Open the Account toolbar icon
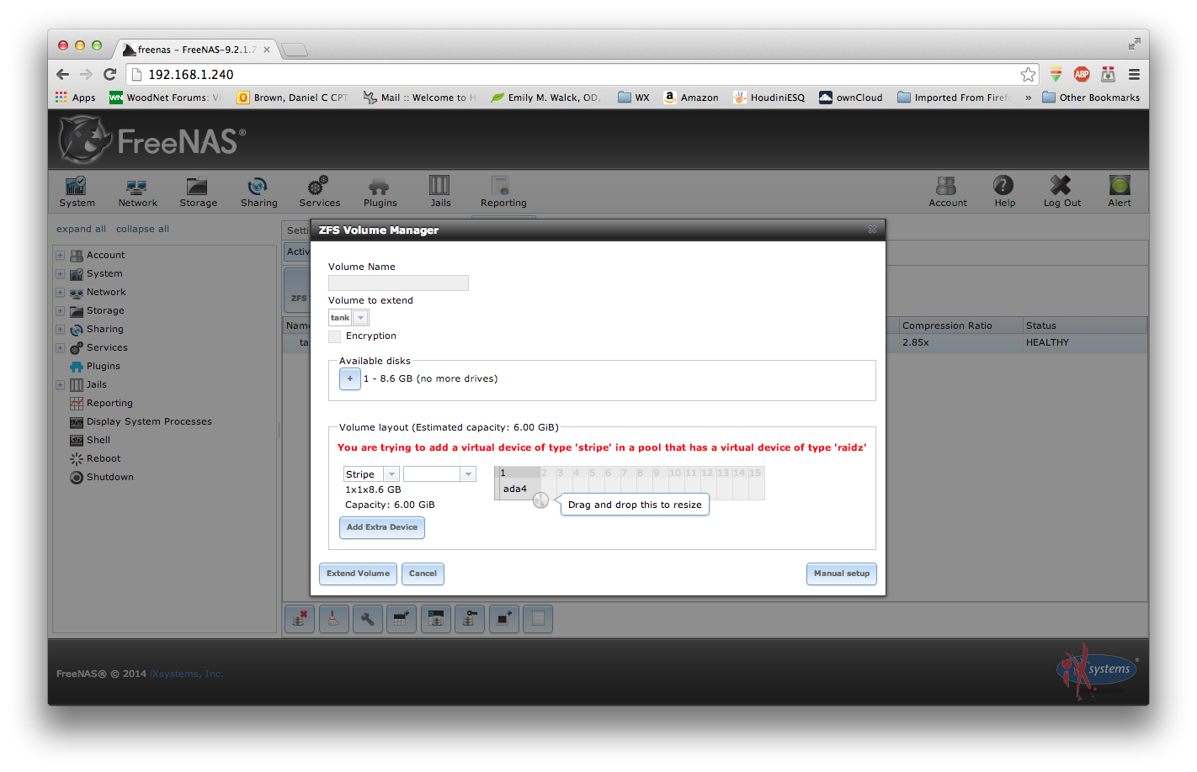 947,192
